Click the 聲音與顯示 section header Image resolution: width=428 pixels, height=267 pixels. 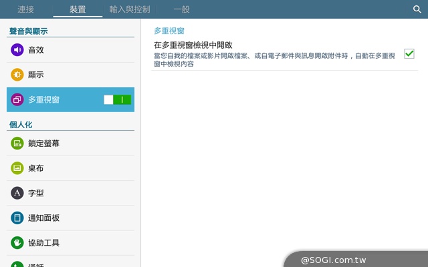coord(28,31)
